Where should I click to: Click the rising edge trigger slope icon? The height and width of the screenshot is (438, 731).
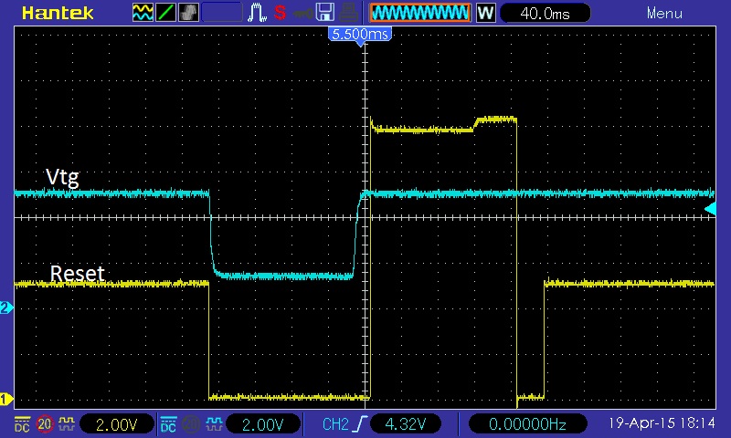click(365, 424)
